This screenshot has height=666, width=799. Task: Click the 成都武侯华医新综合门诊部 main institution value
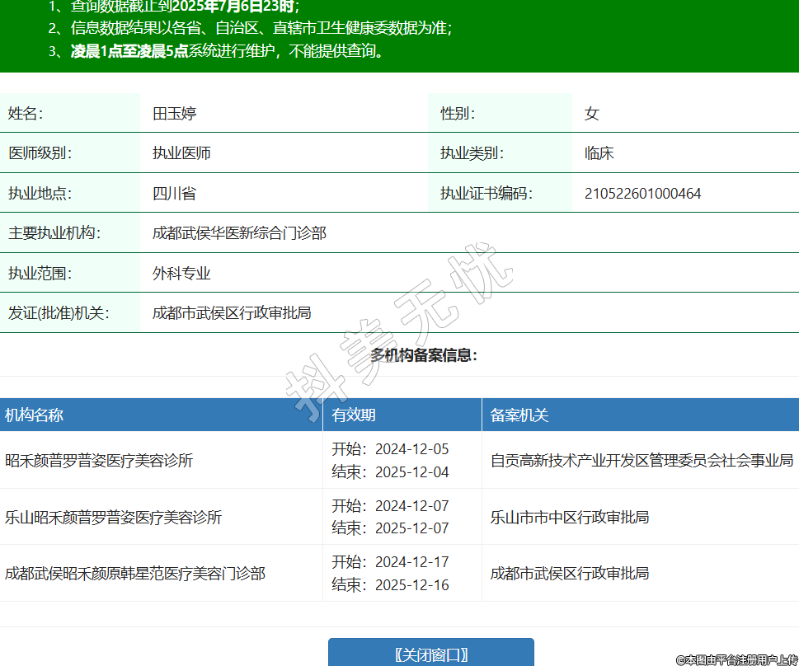click(239, 234)
